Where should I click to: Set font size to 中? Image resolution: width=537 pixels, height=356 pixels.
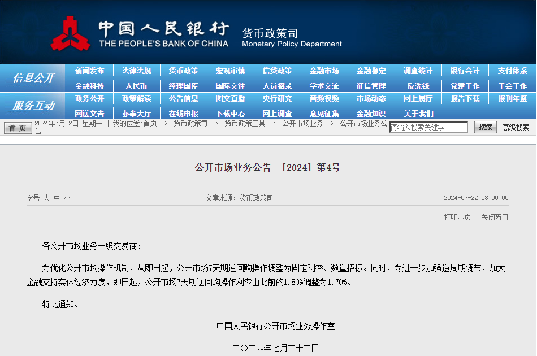tap(57, 198)
